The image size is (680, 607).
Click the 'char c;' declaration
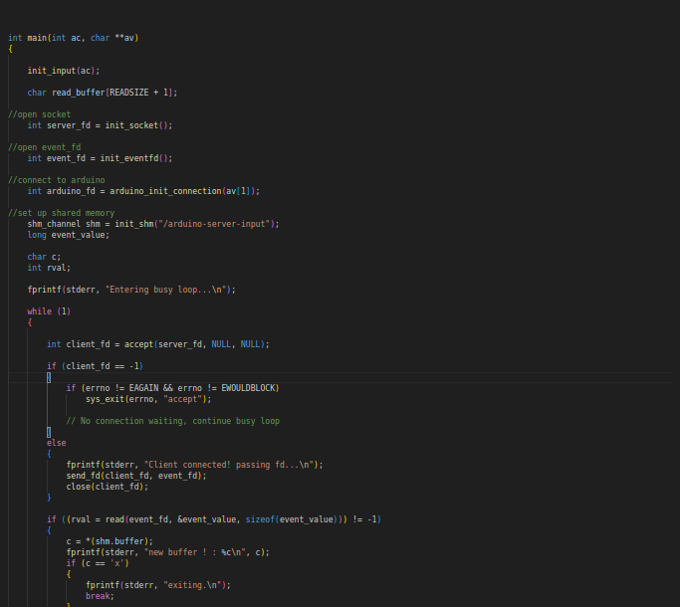pos(44,257)
